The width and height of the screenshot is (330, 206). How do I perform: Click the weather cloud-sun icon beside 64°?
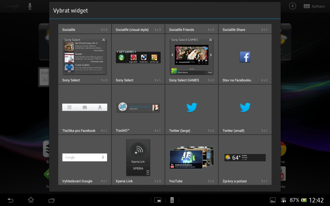pyautogui.click(x=228, y=157)
